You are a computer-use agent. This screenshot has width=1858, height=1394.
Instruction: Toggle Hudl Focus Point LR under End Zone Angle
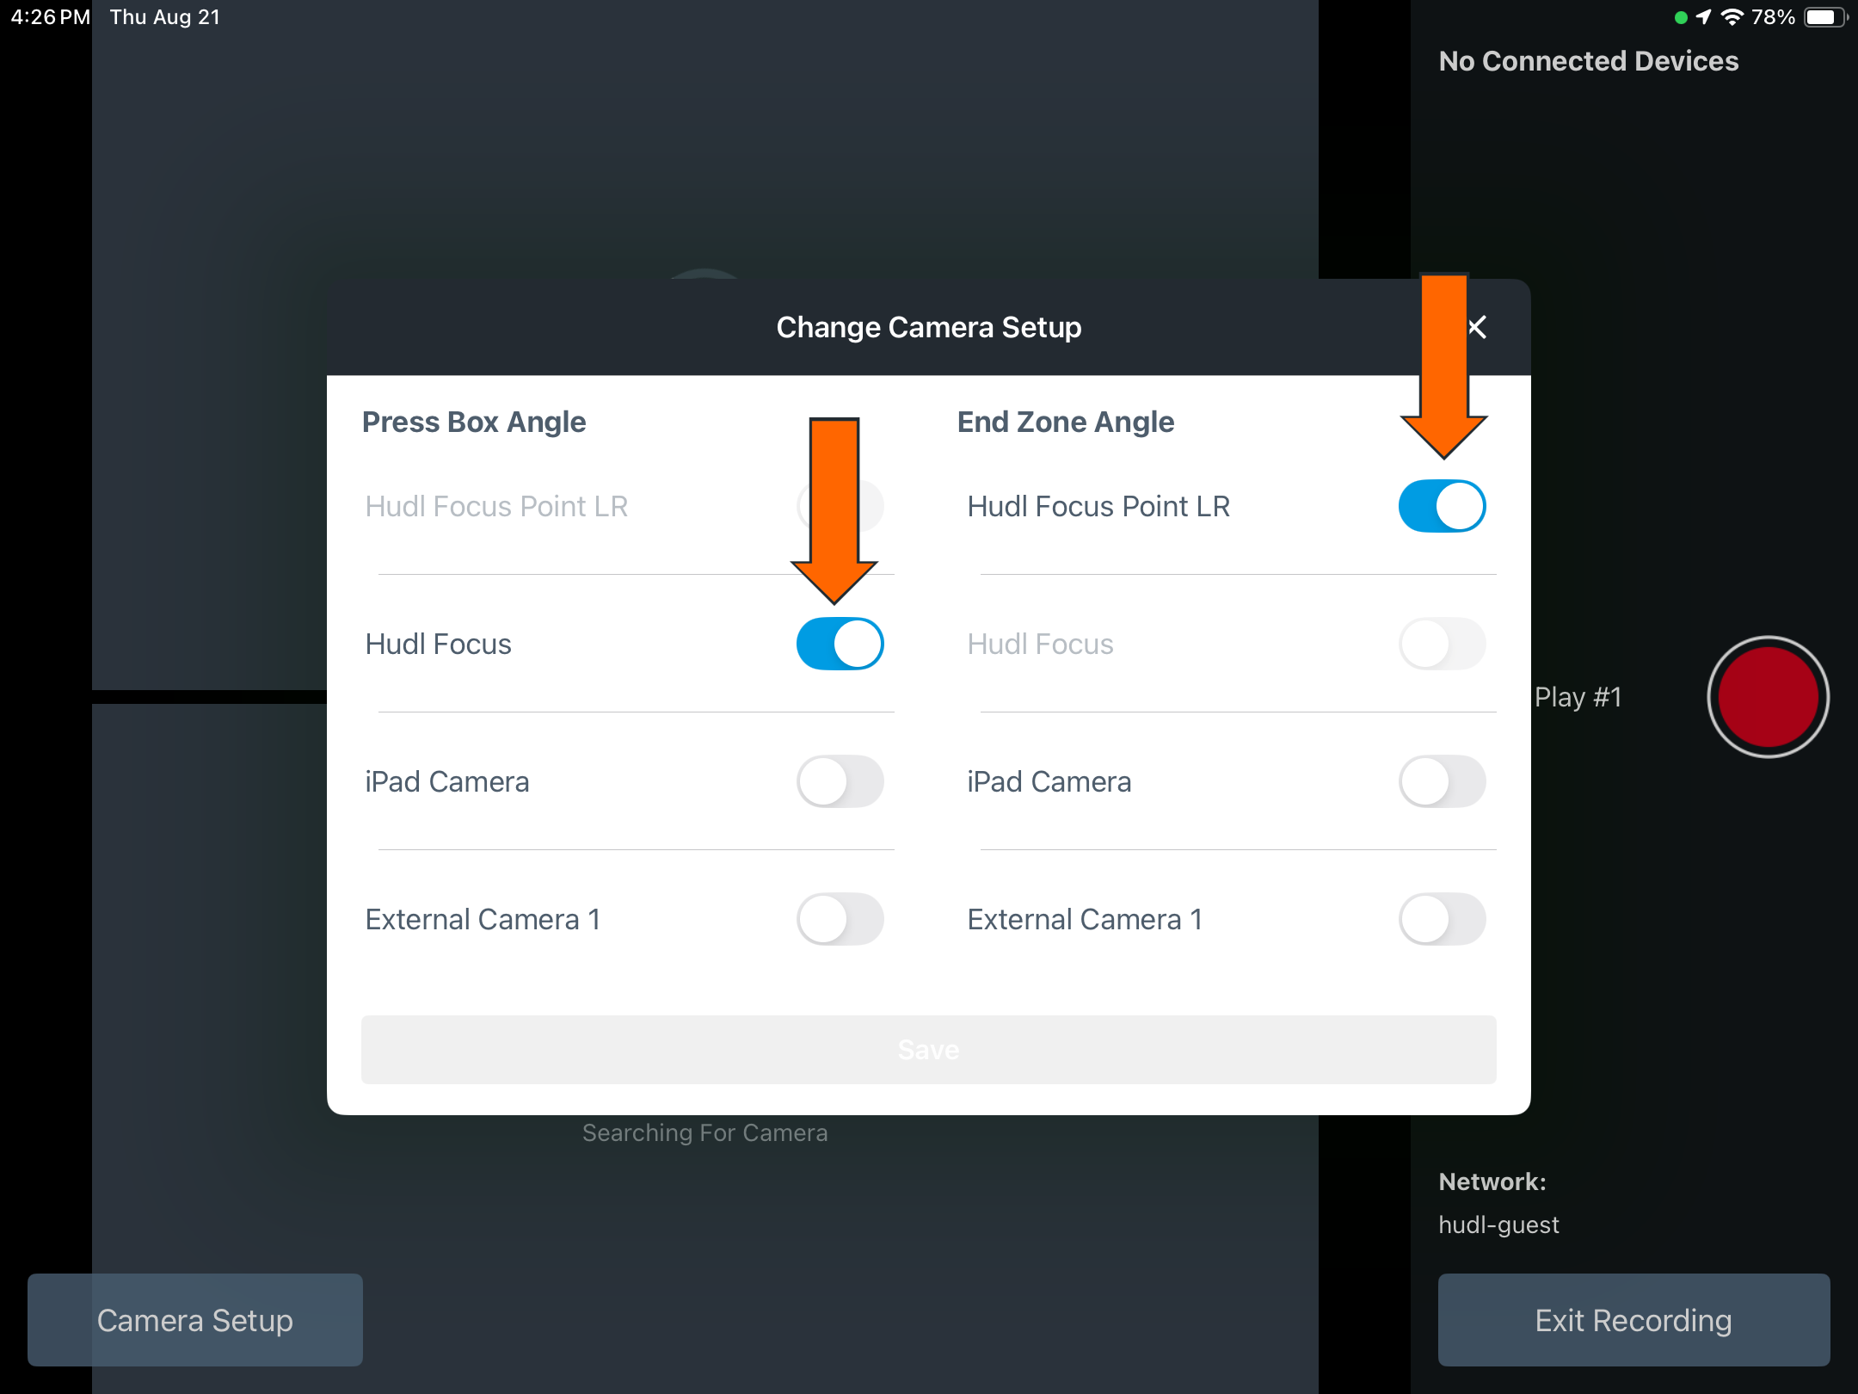[1442, 506]
